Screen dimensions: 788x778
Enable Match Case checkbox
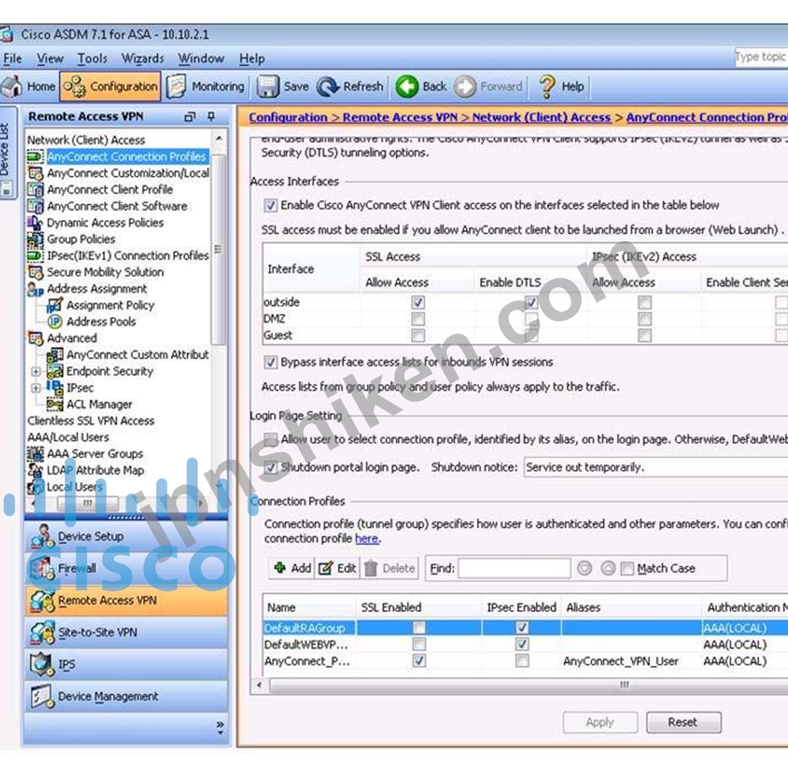pos(627,569)
